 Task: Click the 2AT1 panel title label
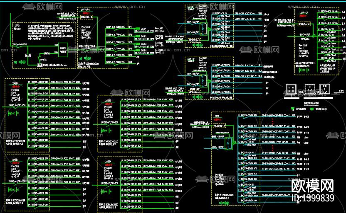click(x=217, y=116)
